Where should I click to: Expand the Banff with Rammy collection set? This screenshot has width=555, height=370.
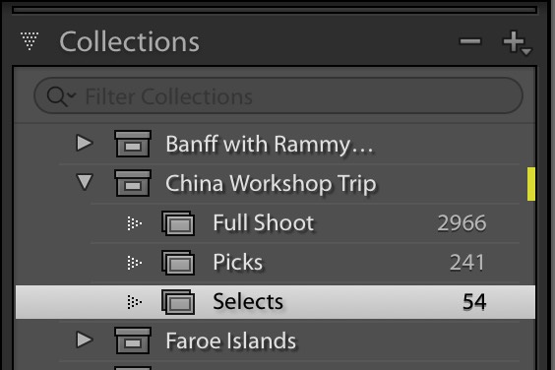pyautogui.click(x=85, y=143)
